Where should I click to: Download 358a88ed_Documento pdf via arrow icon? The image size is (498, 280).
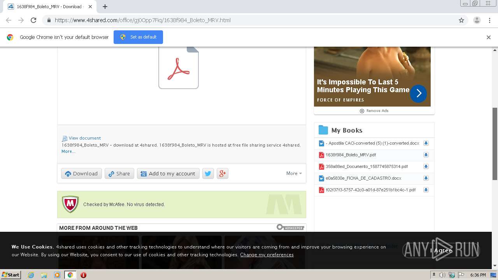pos(426,166)
